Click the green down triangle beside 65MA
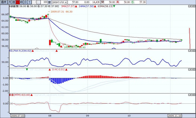This screenshot has width=196, height=118. tap(114, 6)
